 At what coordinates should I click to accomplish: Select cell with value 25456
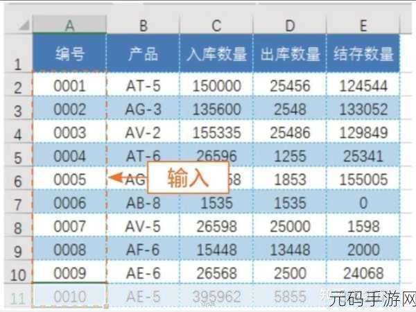(290, 84)
